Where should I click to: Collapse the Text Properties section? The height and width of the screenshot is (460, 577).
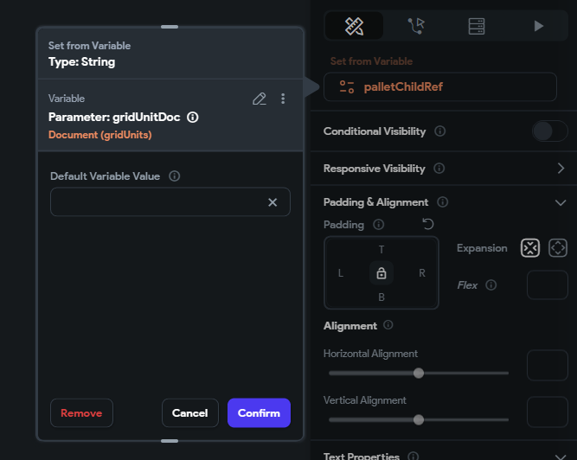tap(561, 457)
